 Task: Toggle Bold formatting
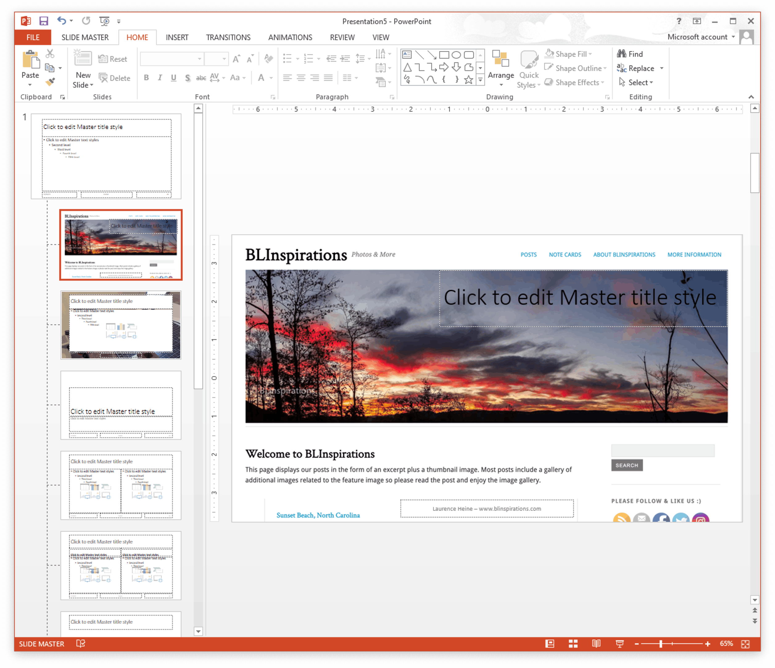pos(146,77)
